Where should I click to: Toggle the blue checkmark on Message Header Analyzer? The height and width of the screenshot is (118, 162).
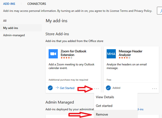[108, 88]
